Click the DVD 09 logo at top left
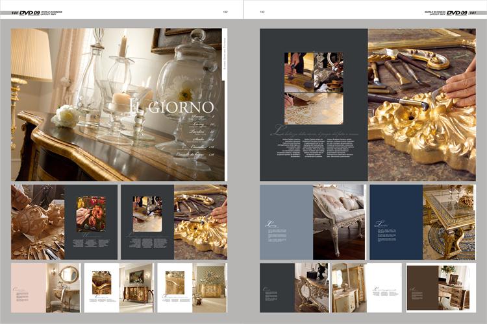487x324 pixels. coord(30,12)
